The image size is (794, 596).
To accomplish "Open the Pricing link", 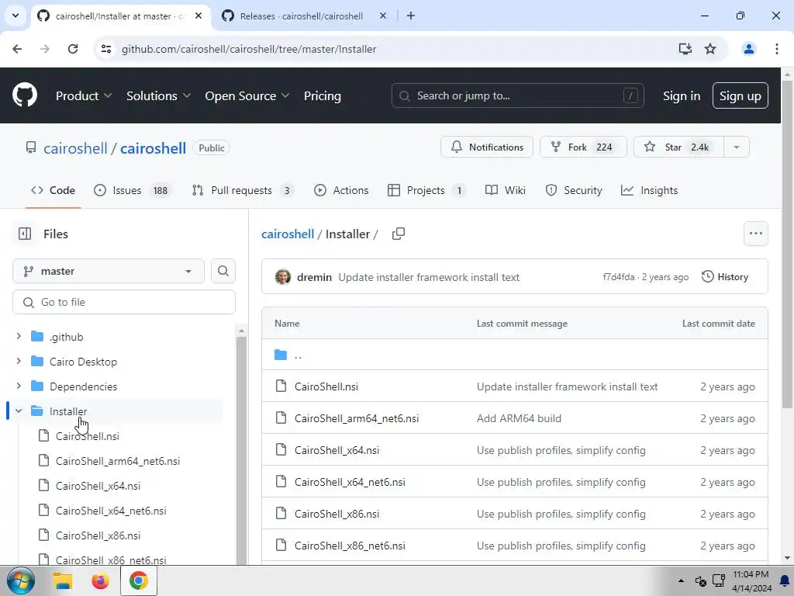I will [x=322, y=95].
